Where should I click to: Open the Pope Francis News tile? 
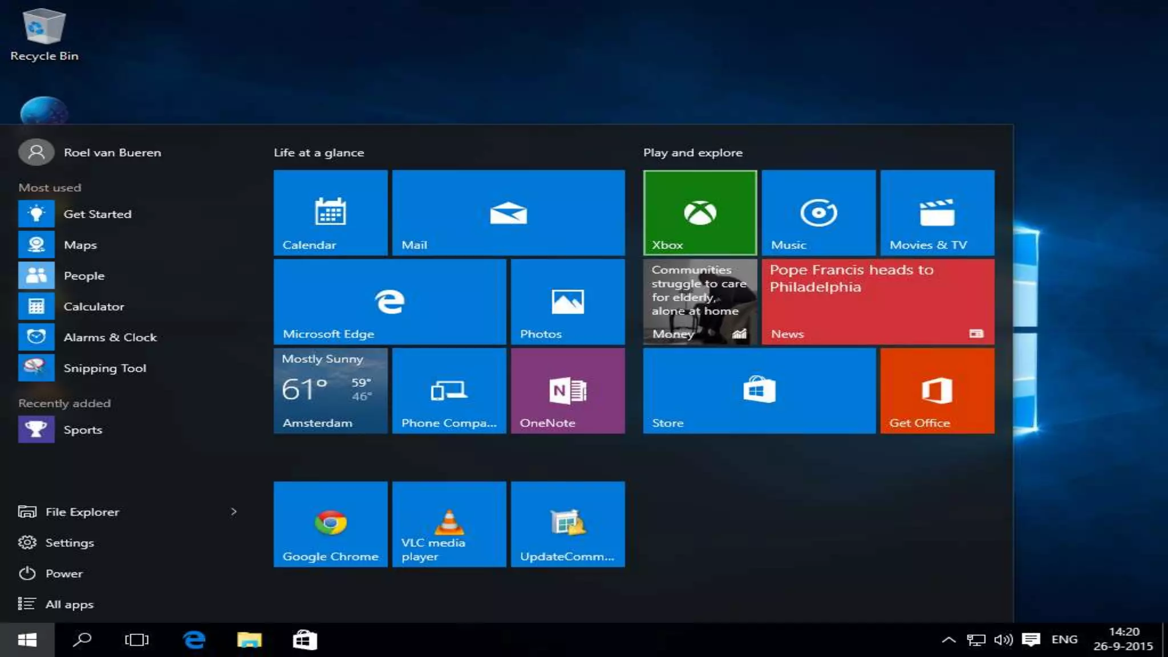(x=878, y=302)
